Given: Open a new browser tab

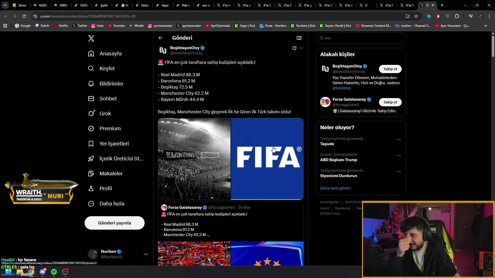Looking at the screenshot, I should (x=442, y=5).
